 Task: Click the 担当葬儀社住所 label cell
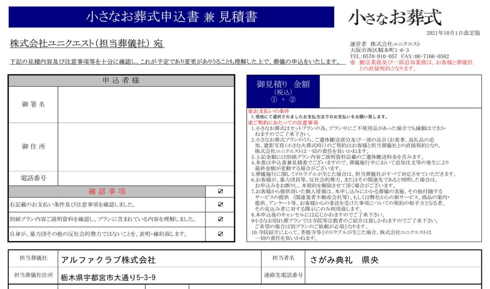click(33, 275)
